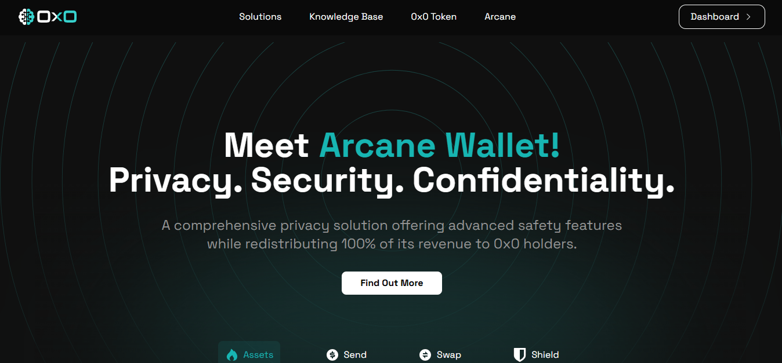Click the teal Arcane Wallet! heading text
This screenshot has width=782, height=363.
pyautogui.click(x=440, y=145)
